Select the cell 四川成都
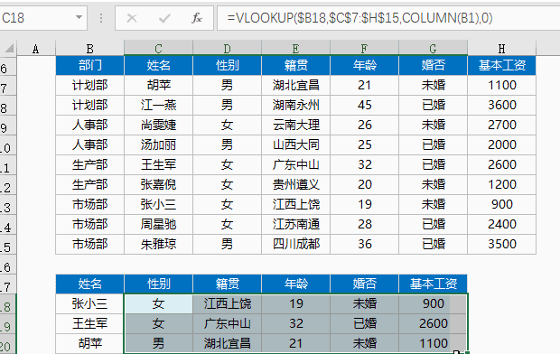This screenshot has height=354, width=560. tap(295, 245)
